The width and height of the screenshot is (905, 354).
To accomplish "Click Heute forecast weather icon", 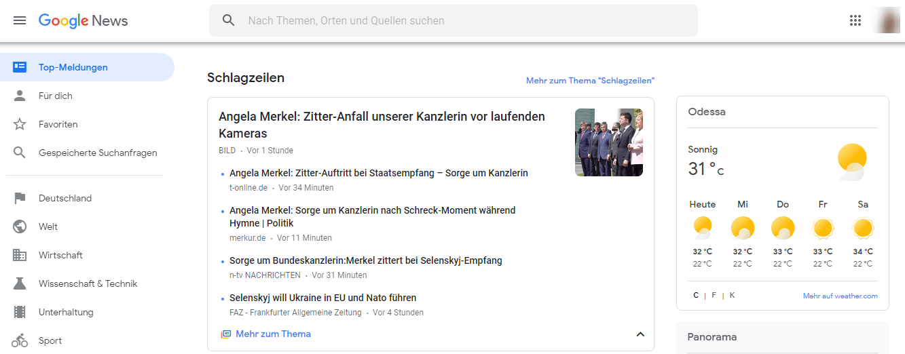I will [x=703, y=228].
